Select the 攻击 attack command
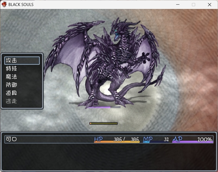This screenshot has width=218, height=172. coord(22,60)
